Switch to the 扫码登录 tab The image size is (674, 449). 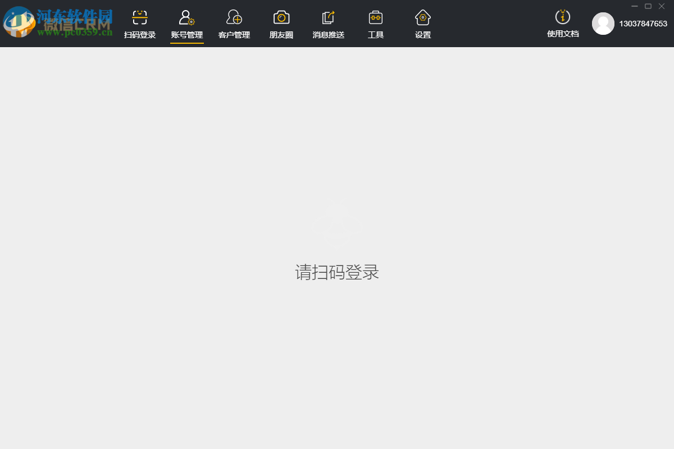(139, 34)
